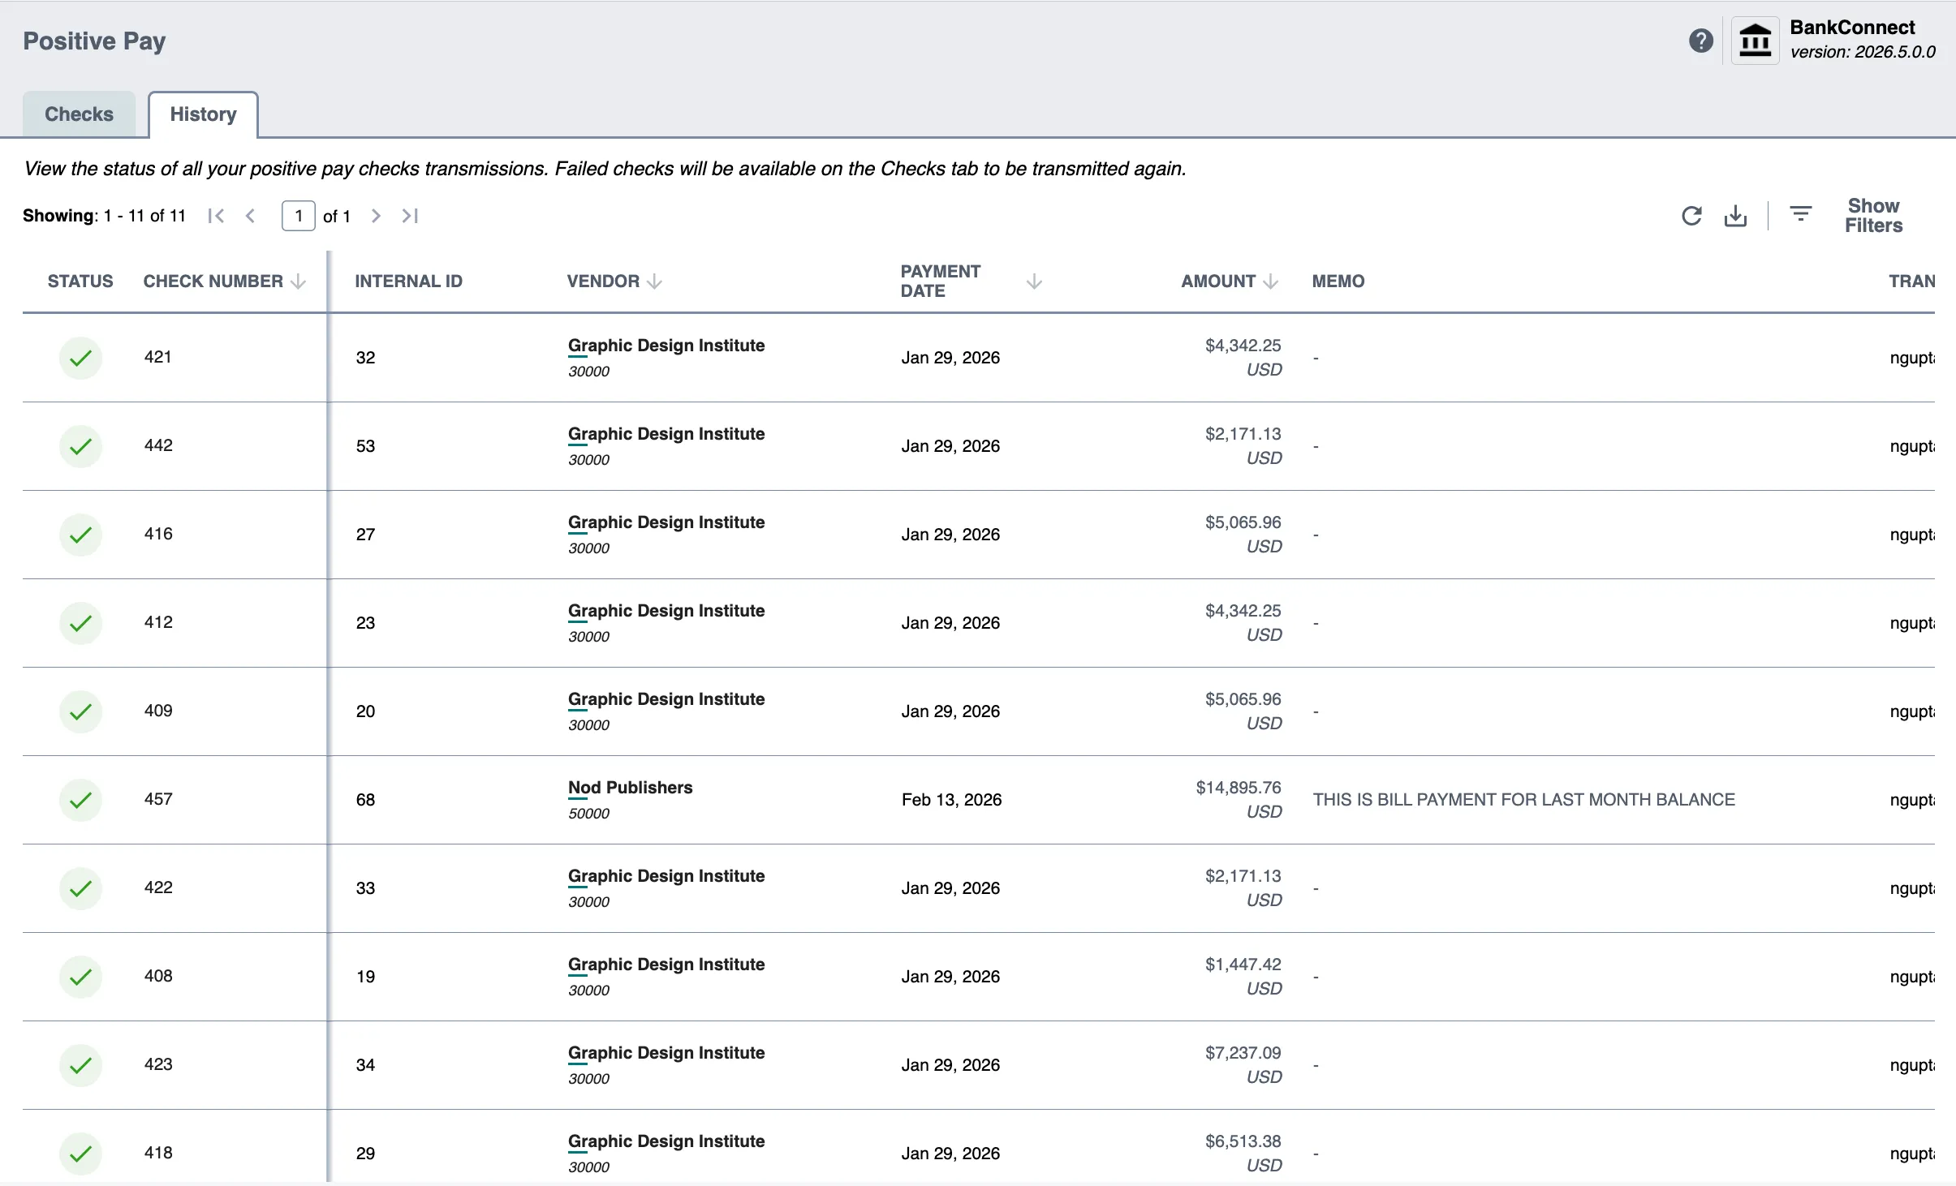Click the page number input field
The image size is (1956, 1186).
[x=299, y=216]
